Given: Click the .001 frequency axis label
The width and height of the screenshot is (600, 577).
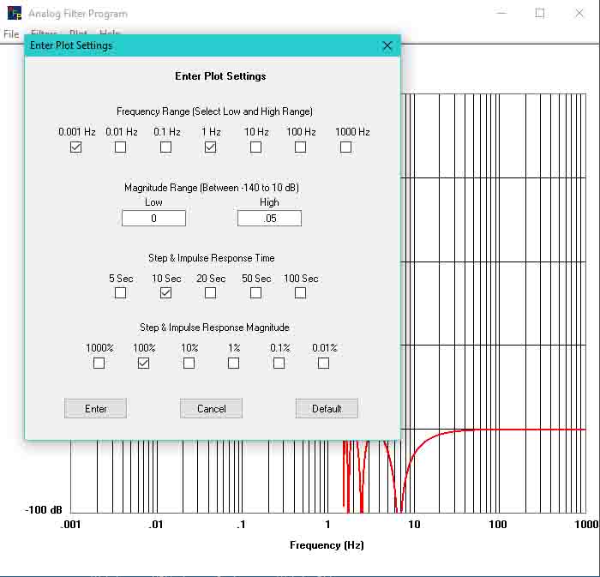Looking at the screenshot, I should 71,524.
